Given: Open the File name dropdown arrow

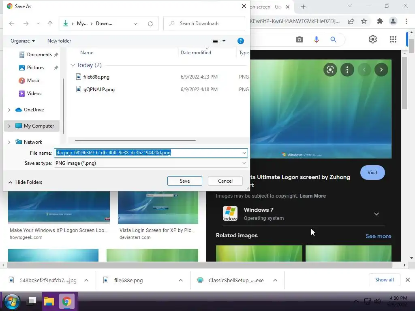Looking at the screenshot, I should (x=244, y=153).
